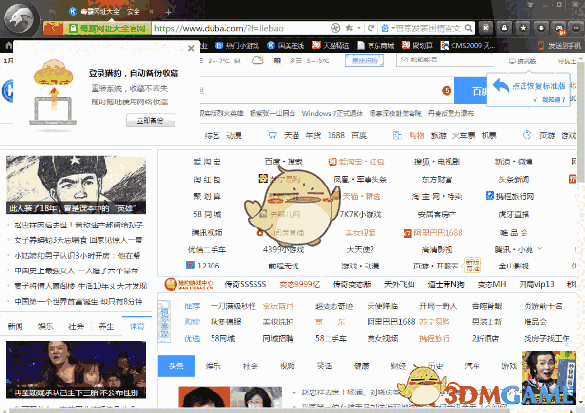The image size is (585, 413).
Task: Click the Liebao browser leopard logo
Action: click(x=20, y=18)
